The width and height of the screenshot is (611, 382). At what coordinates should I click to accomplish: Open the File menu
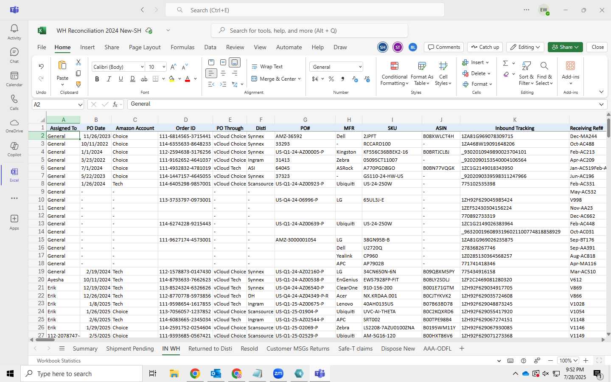pyautogui.click(x=42, y=47)
